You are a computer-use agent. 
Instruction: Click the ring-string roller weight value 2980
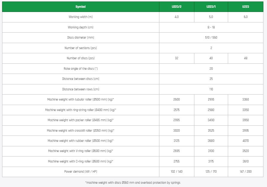click(x=211, y=110)
